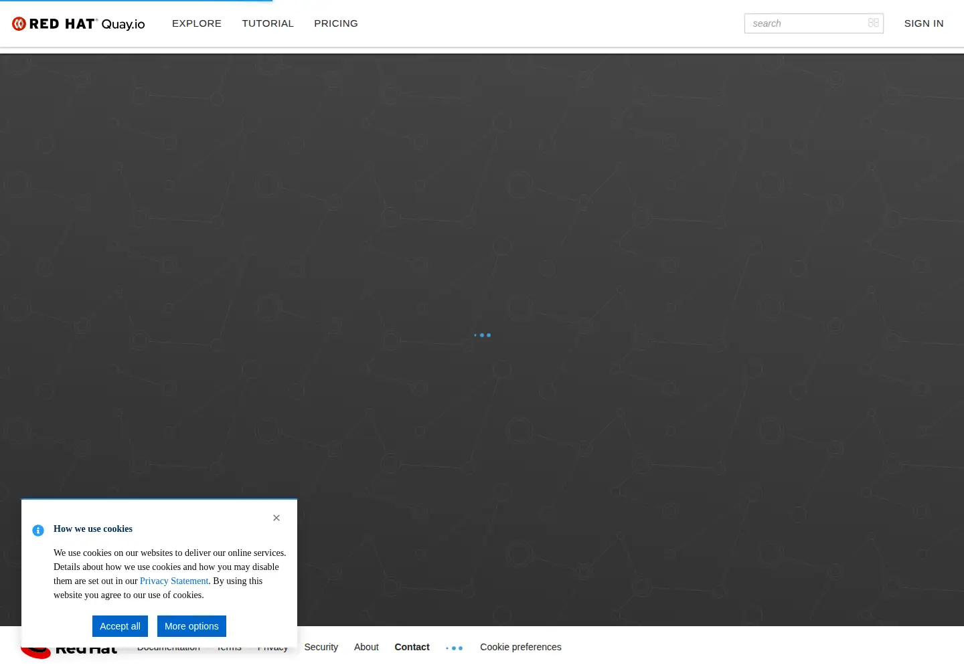Screen dimensions: 964x669
Task: Open the Contact footer link
Action: point(412,647)
